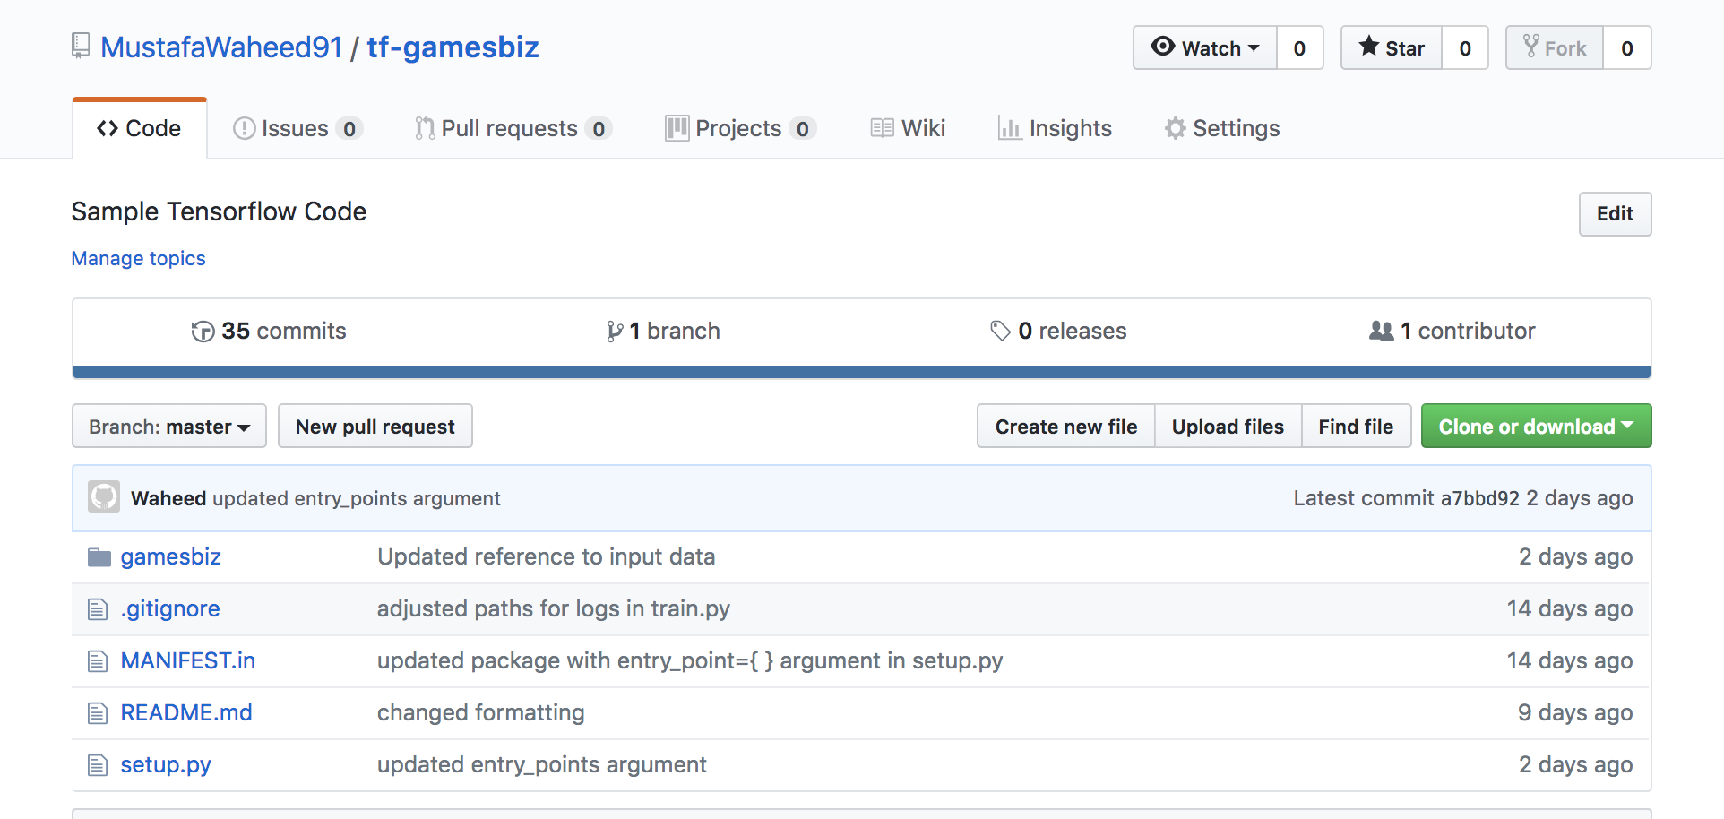Click the .gitignore file icon

coord(98,609)
